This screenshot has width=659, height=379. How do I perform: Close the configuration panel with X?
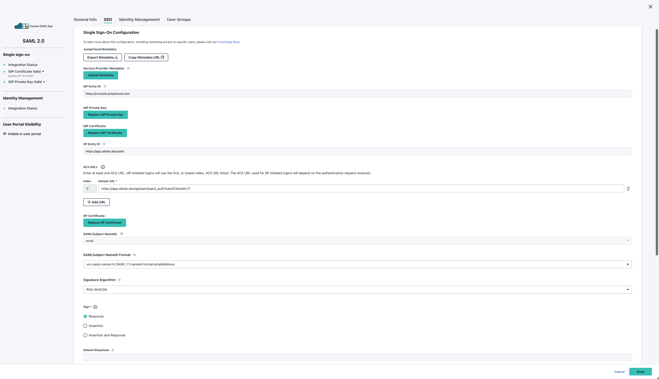pyautogui.click(x=650, y=7)
